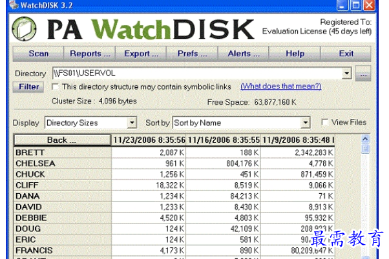
Task: Expand the Directory path dropdown
Action: [346, 73]
